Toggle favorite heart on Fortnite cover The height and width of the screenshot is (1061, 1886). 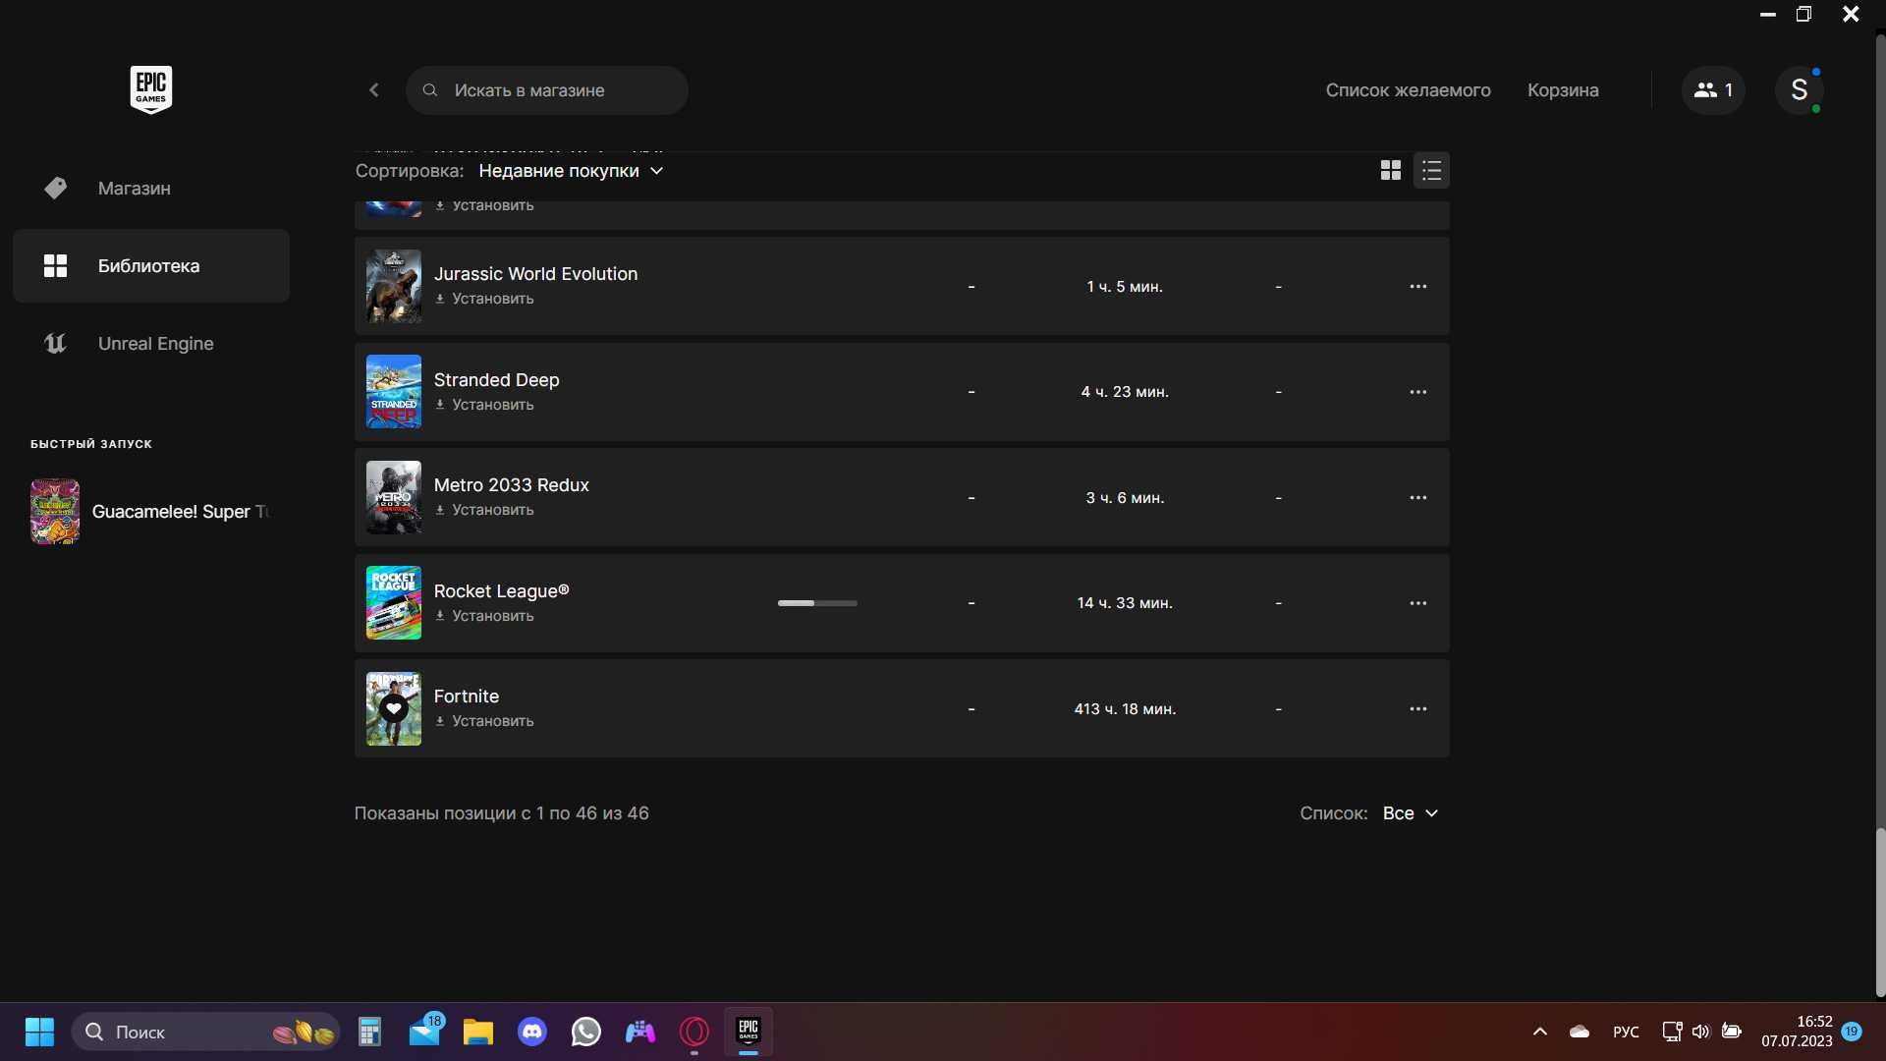394,708
